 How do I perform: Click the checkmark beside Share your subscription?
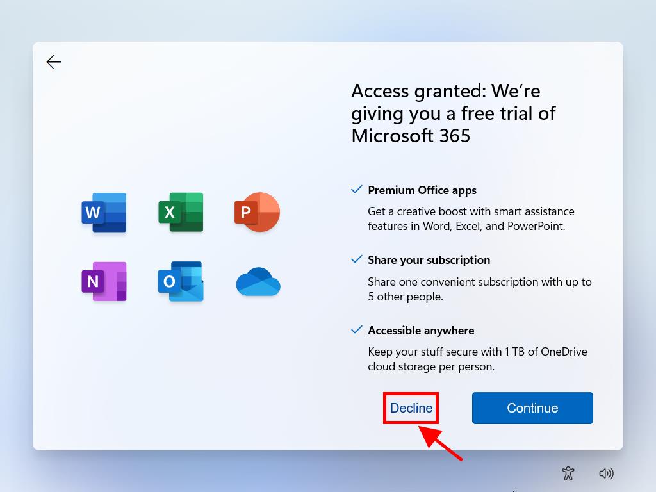tap(357, 259)
